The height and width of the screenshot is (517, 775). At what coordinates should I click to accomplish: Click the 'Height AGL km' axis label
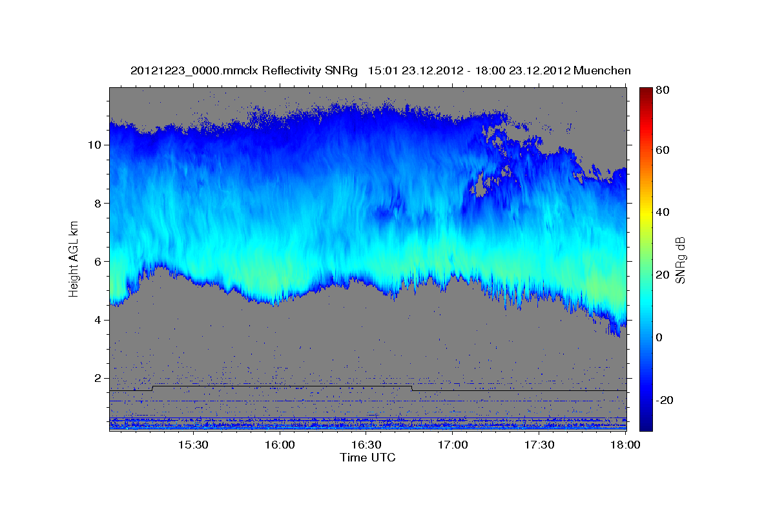pyautogui.click(x=74, y=258)
